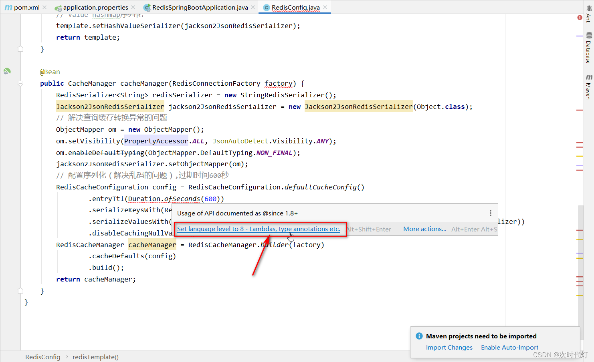Click the purple change marker in error stripe
The image size is (594, 362).
(580, 36)
